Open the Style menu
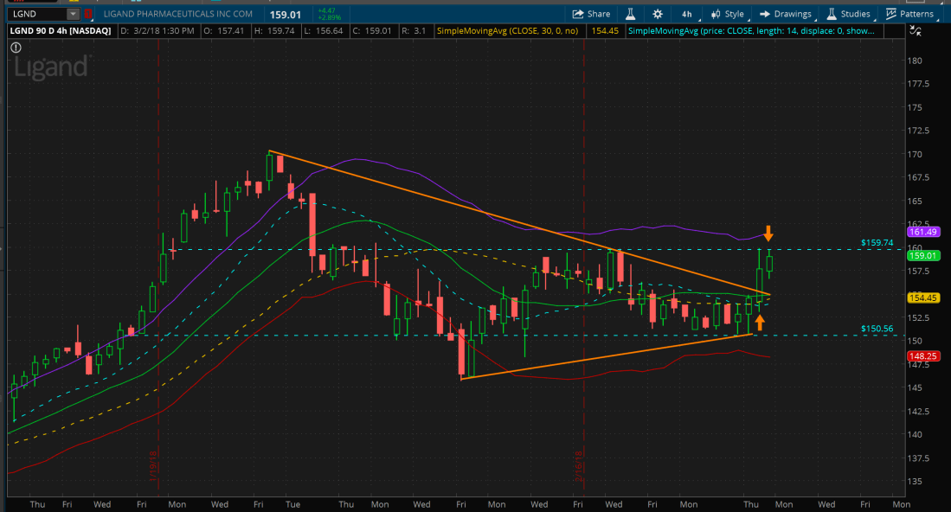Screen dimensions: 951x512 [727, 14]
